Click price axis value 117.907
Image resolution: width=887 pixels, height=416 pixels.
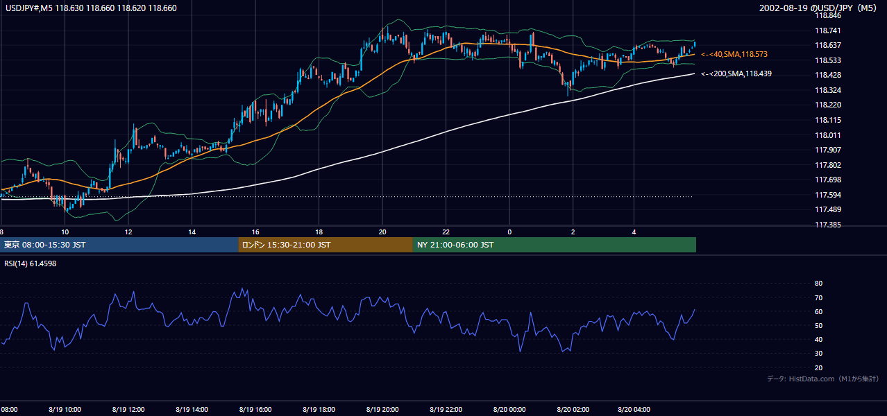click(x=829, y=150)
